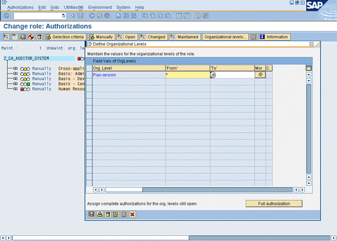Go to the last page icon
The image size is (337, 241).
click(x=168, y=16)
